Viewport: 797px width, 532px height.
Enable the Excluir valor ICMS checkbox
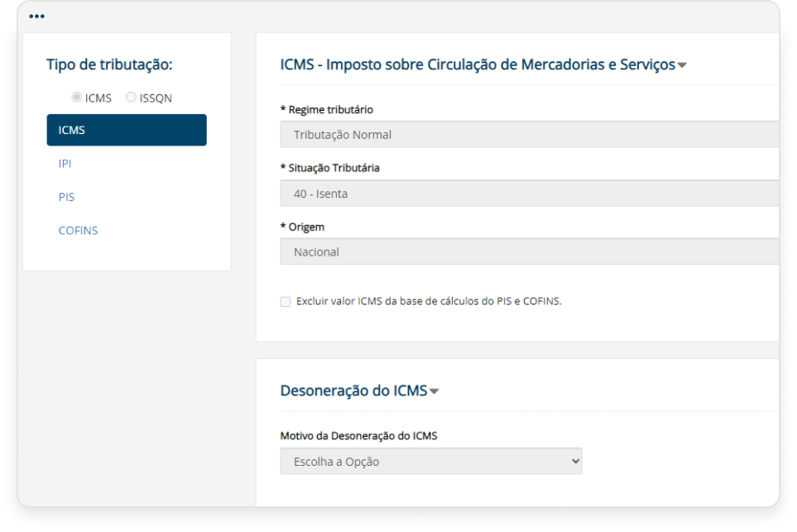click(x=285, y=301)
